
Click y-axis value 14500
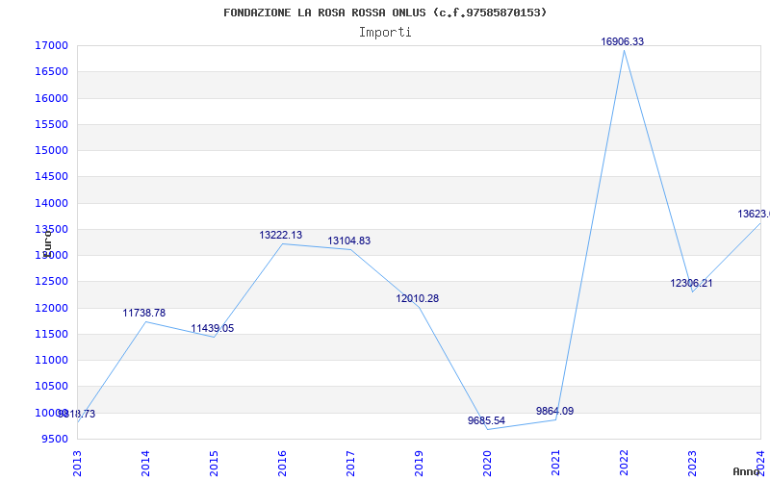tap(51, 177)
